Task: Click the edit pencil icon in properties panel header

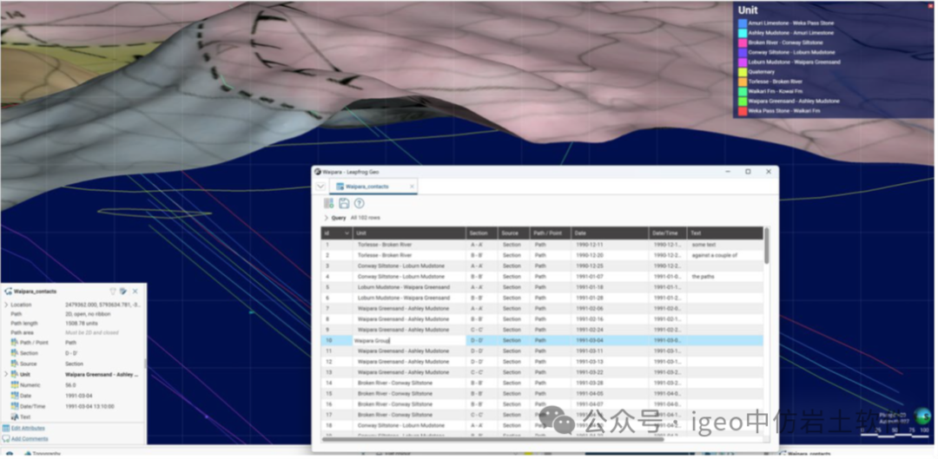Action: point(122,292)
